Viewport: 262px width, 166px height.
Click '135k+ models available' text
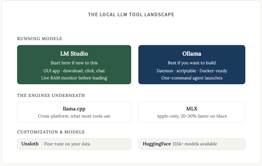pyautogui.click(x=195, y=144)
